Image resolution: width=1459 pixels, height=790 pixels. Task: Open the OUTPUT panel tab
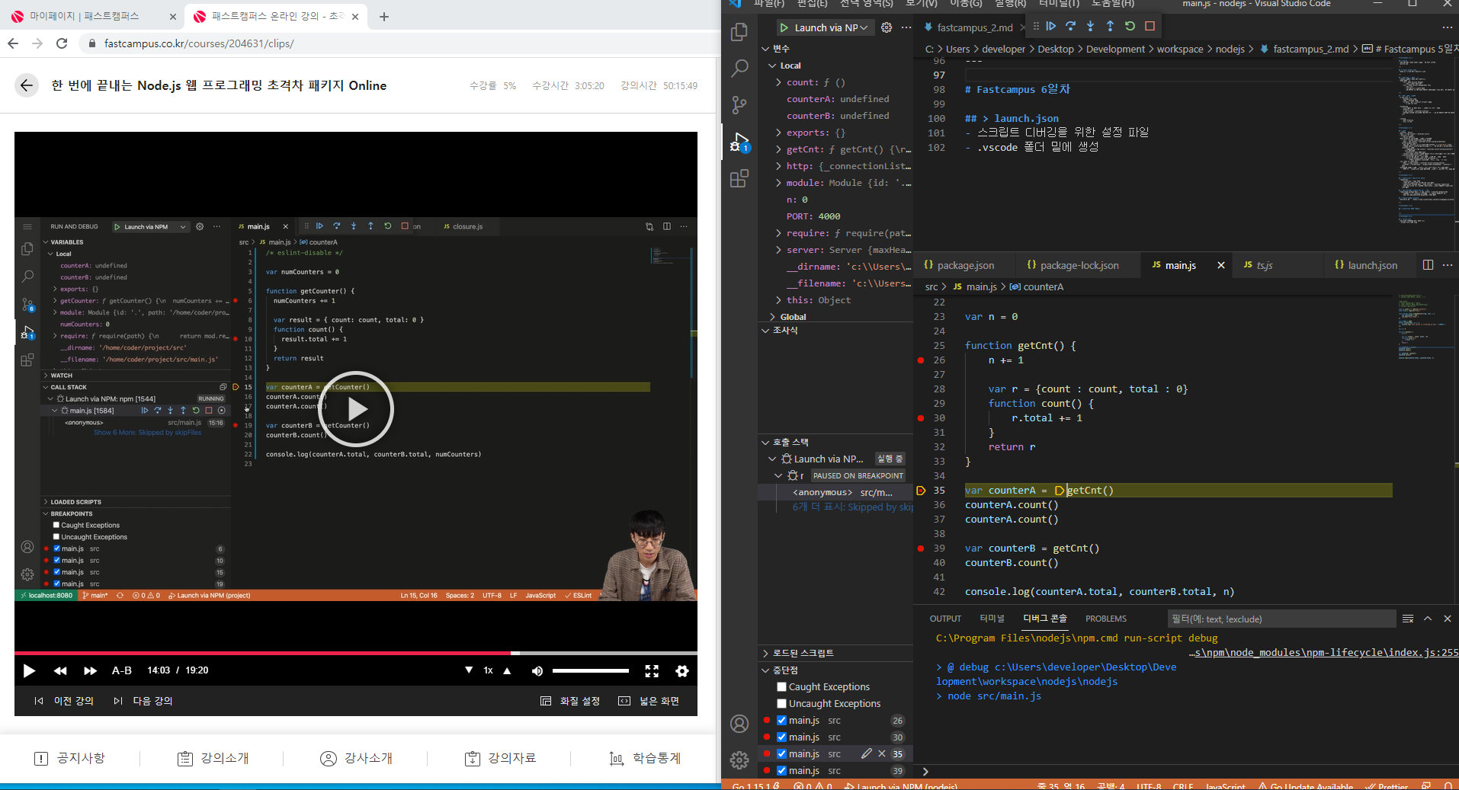point(945,619)
